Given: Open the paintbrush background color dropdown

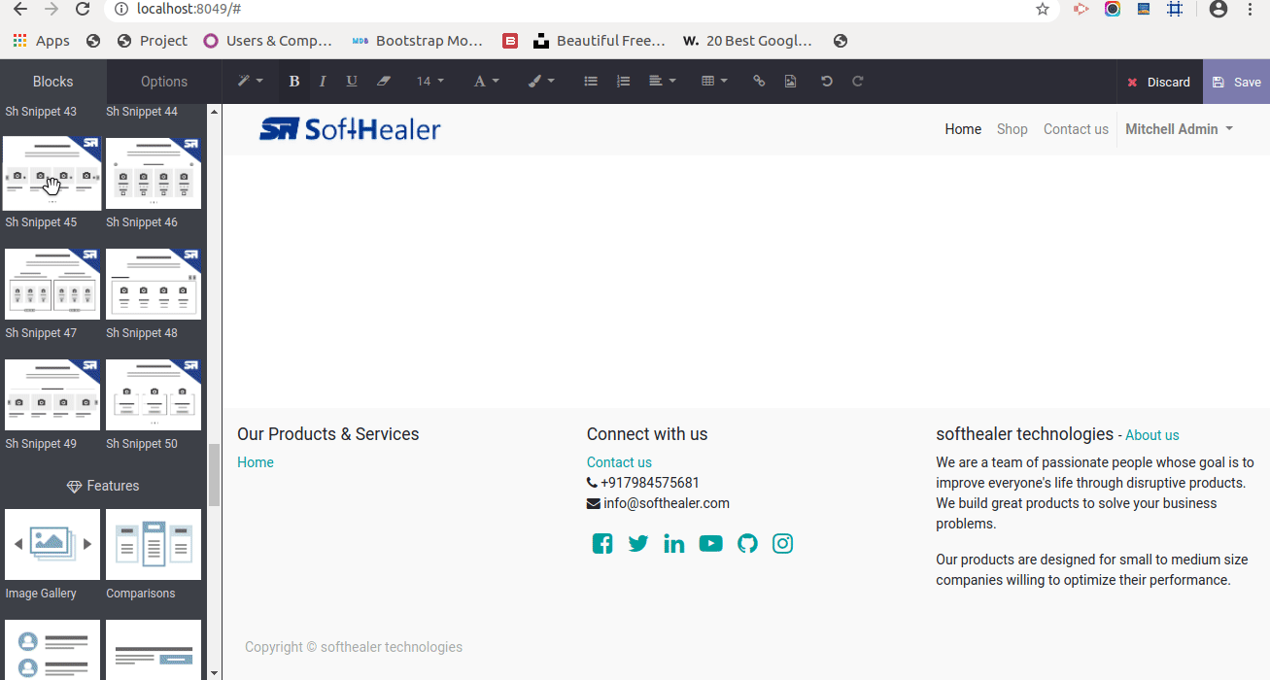Looking at the screenshot, I should point(541,82).
